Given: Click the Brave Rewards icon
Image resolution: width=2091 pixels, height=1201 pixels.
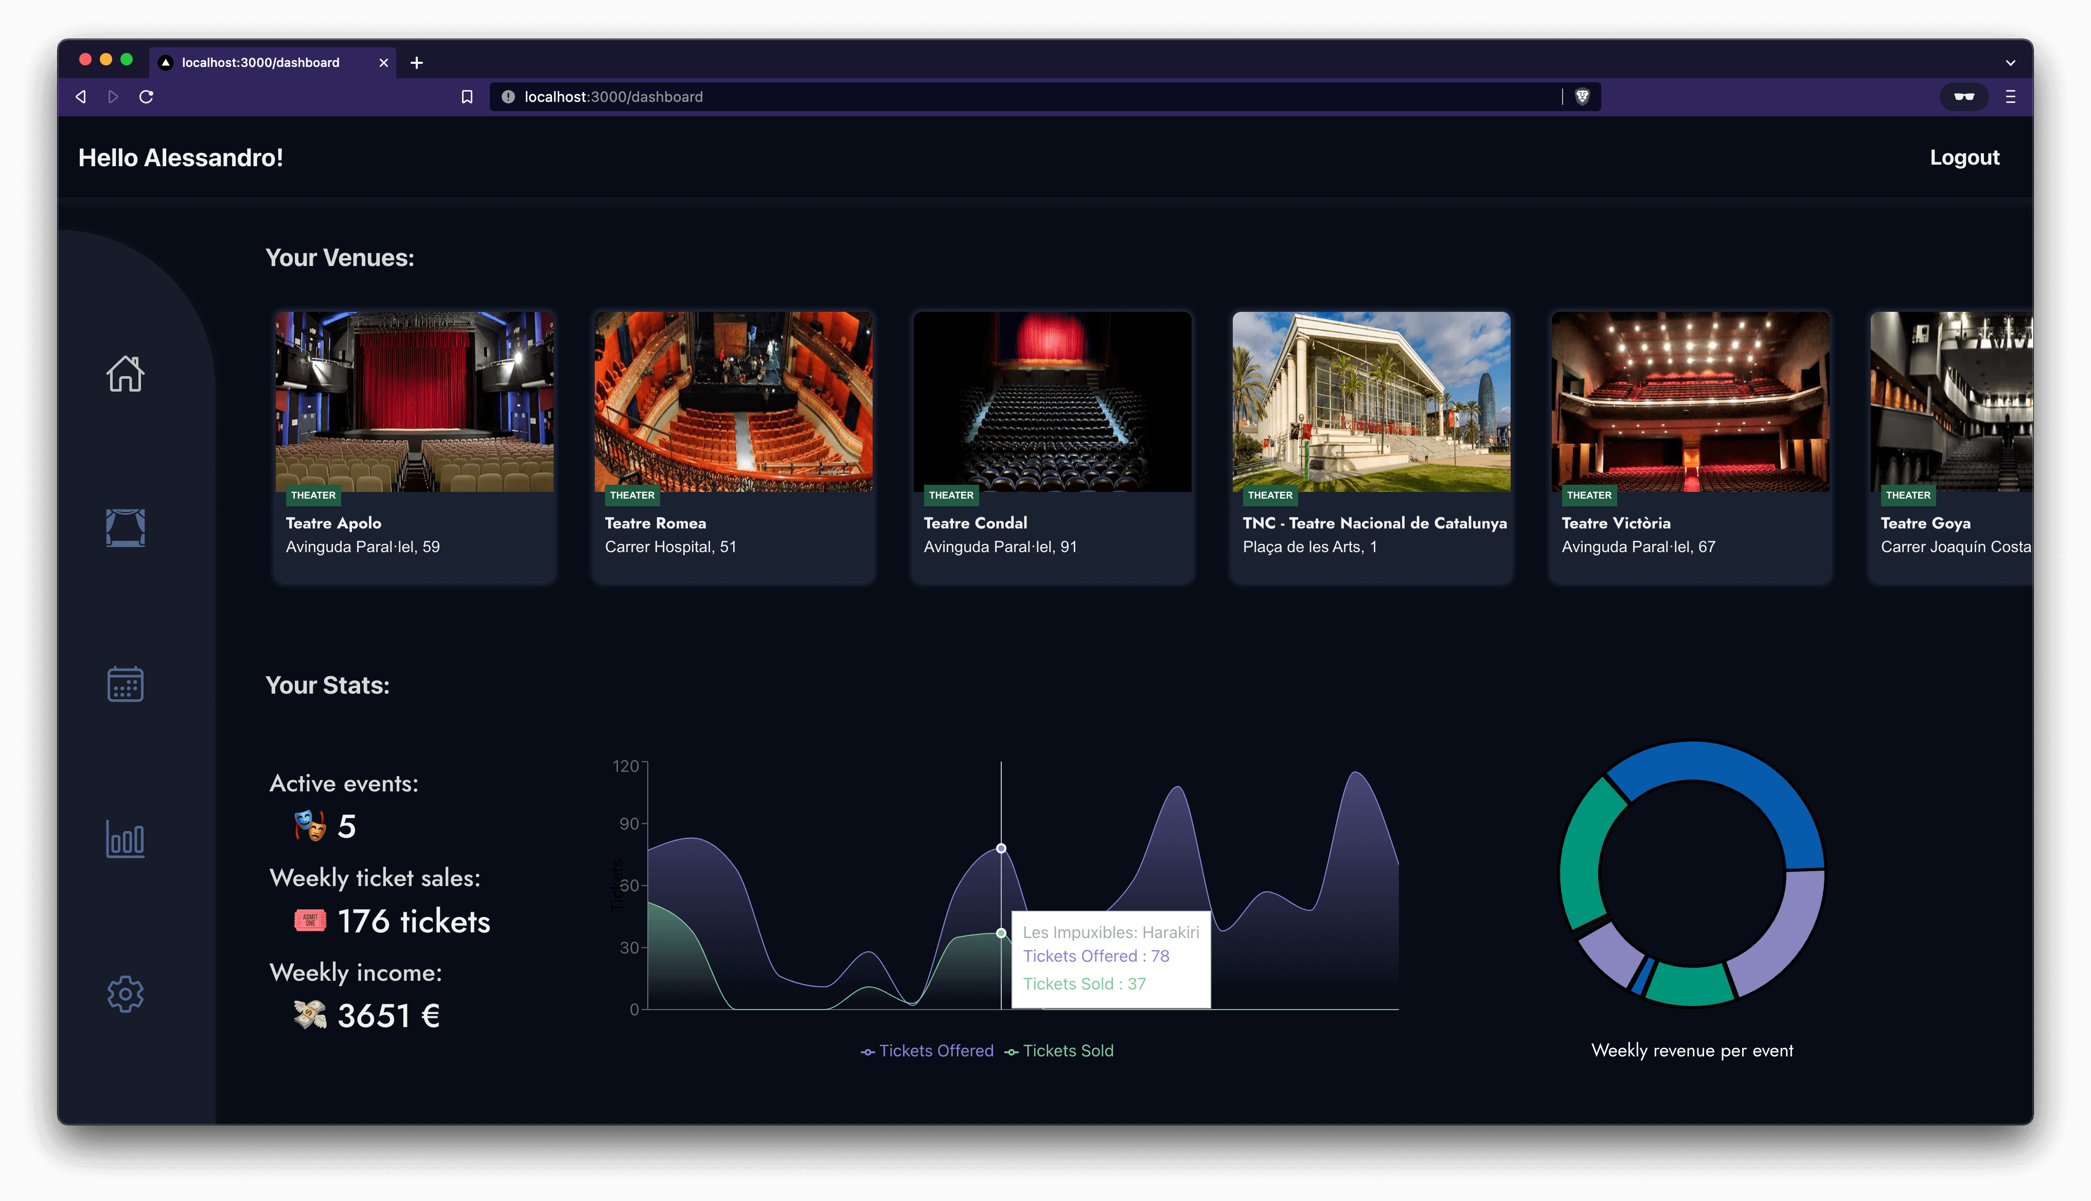Looking at the screenshot, I should coord(1965,97).
